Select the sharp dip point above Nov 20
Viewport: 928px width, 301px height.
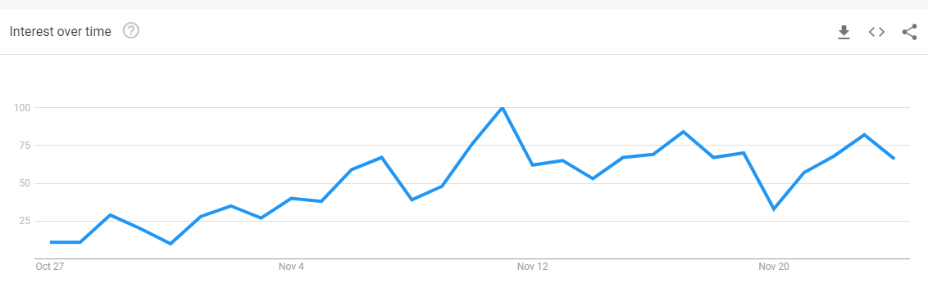774,209
